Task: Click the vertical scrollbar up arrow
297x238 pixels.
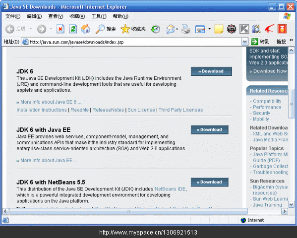Action: [x=291, y=51]
